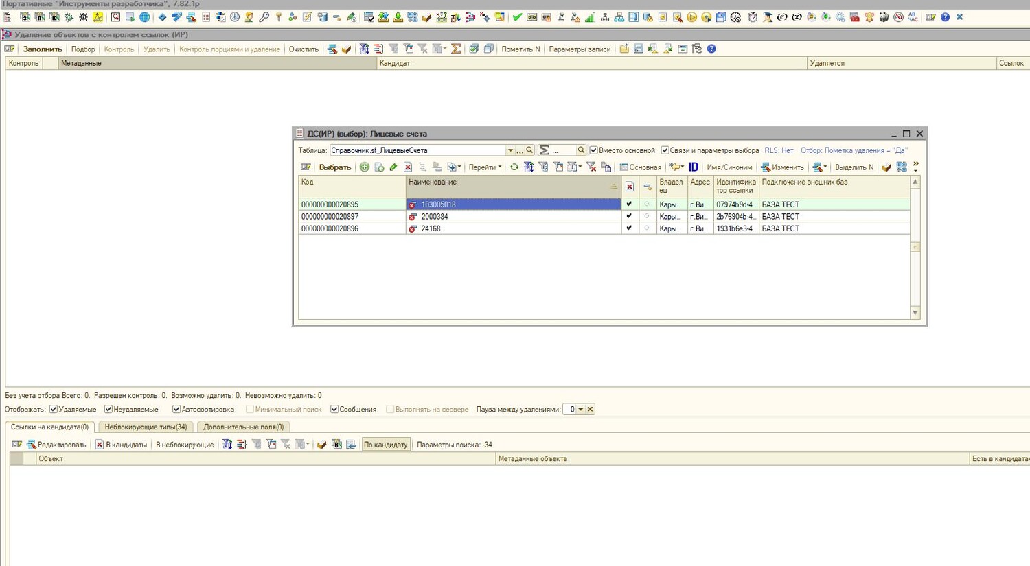Sort by 'Наименование' column header

(x=513, y=187)
